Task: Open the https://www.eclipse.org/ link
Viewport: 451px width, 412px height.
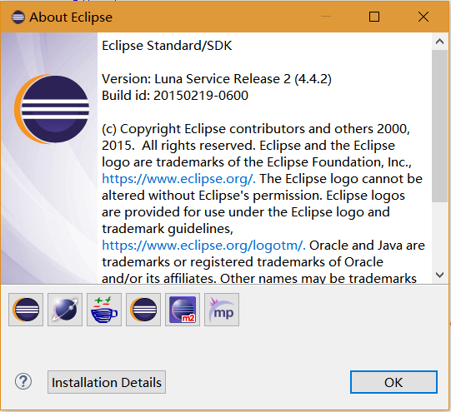Action: [178, 179]
